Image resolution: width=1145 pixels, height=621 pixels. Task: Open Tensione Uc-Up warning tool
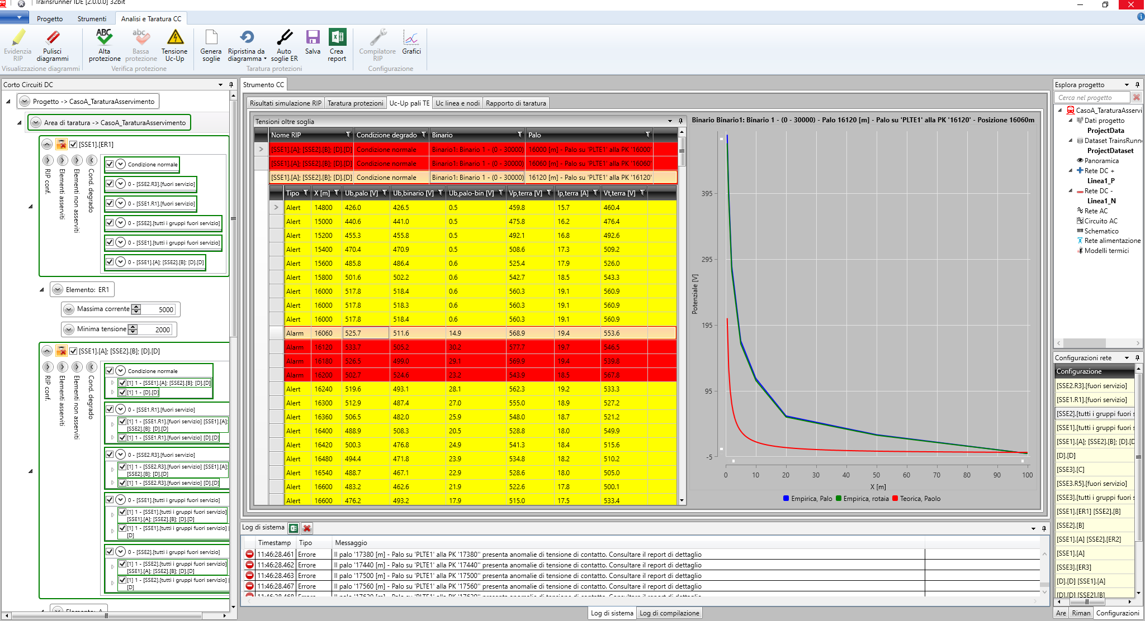[175, 37]
